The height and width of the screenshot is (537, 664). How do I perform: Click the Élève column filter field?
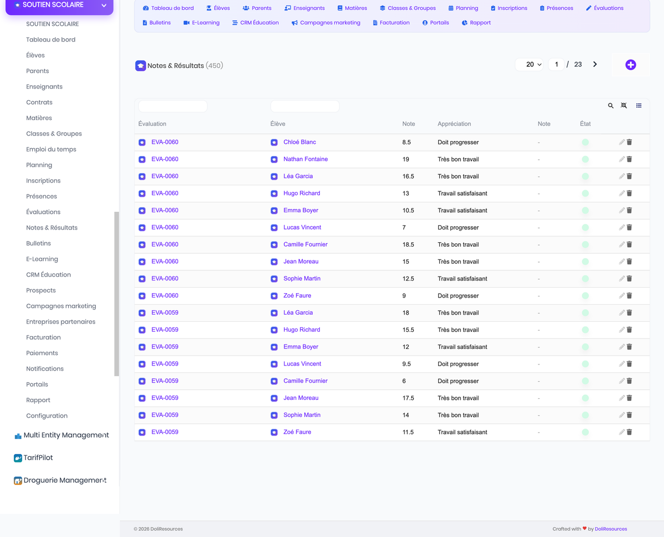305,106
